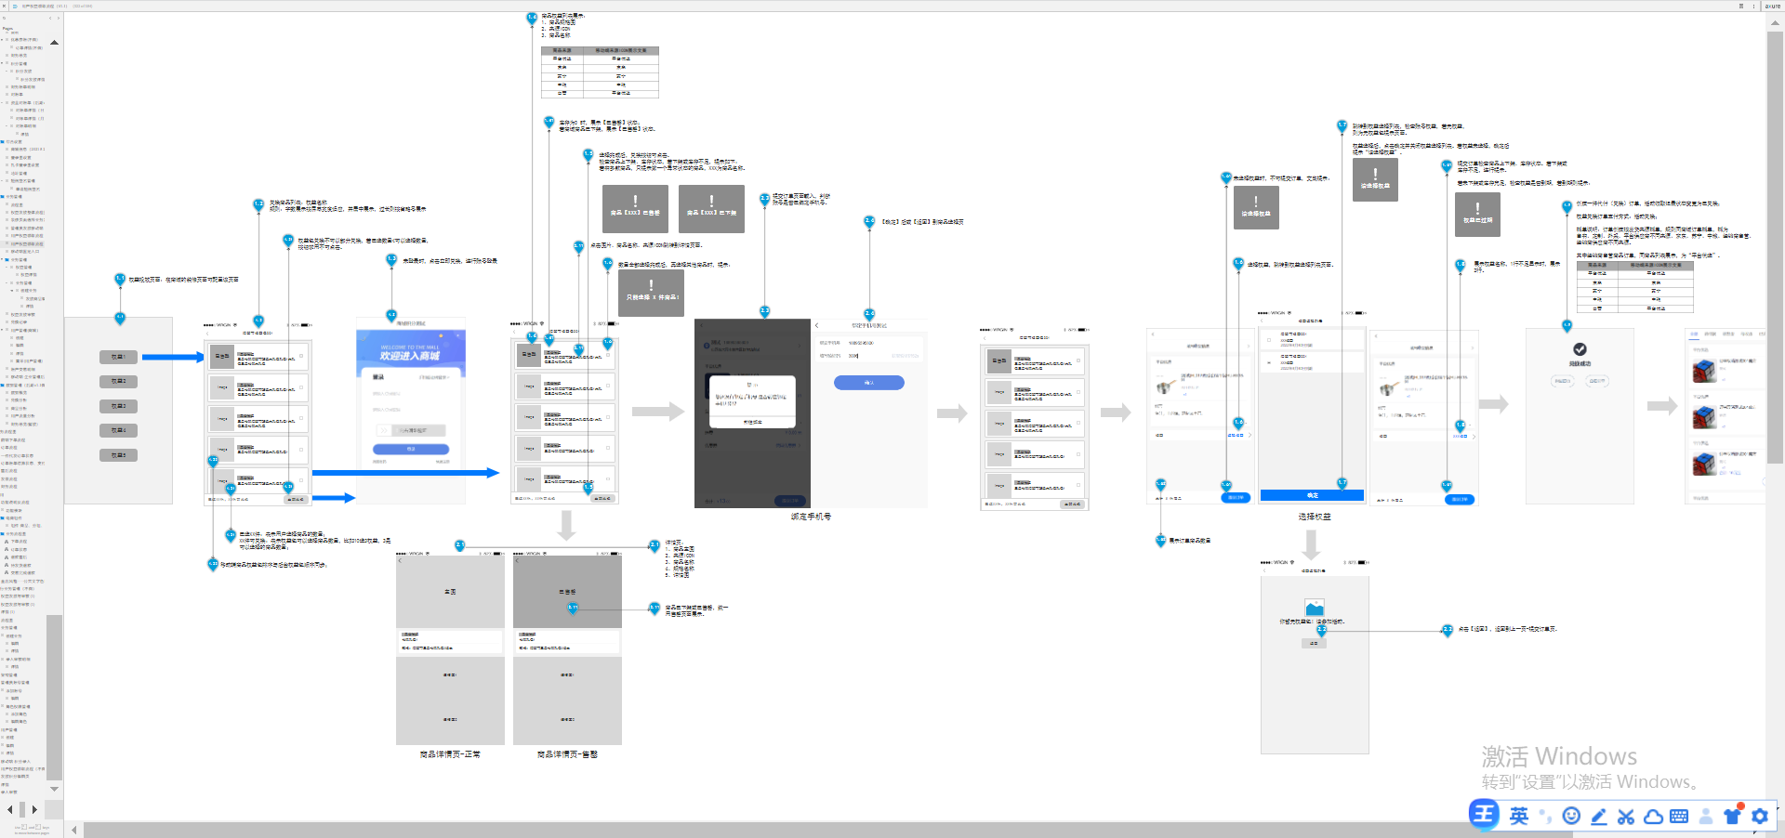
Task: Click the slide-to-verify control on login screen
Action: click(x=411, y=430)
